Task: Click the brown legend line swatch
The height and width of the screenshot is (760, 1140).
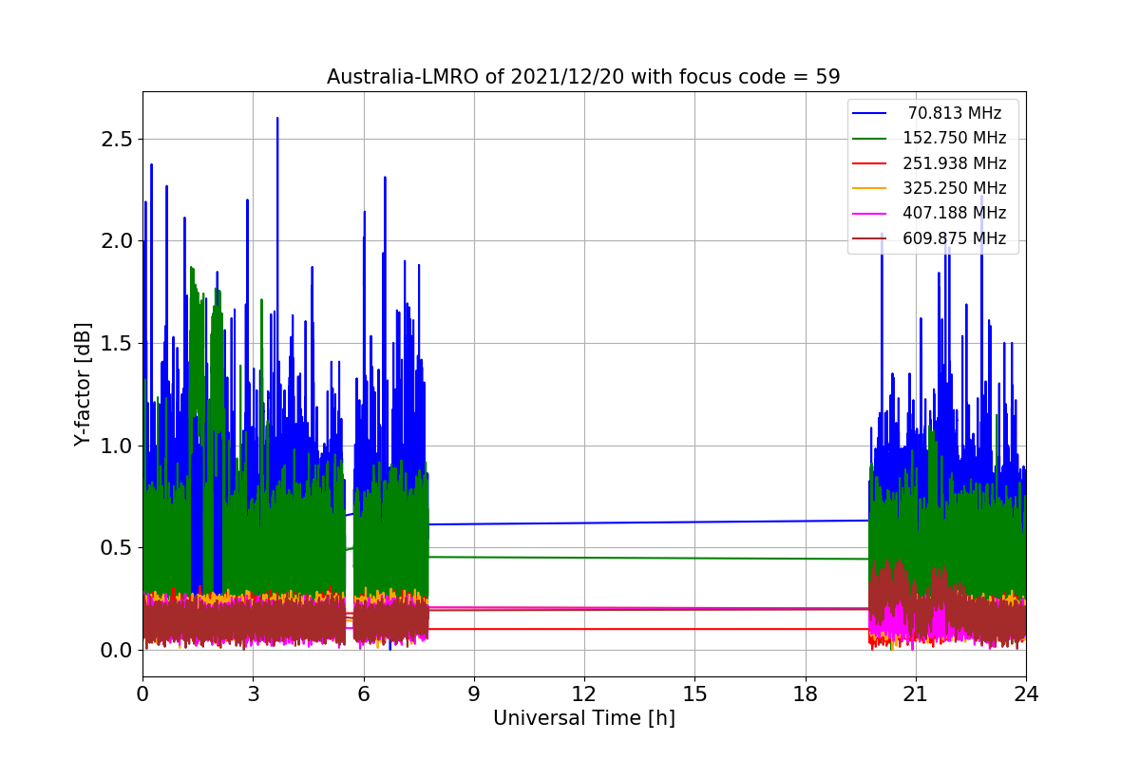Action: [871, 238]
